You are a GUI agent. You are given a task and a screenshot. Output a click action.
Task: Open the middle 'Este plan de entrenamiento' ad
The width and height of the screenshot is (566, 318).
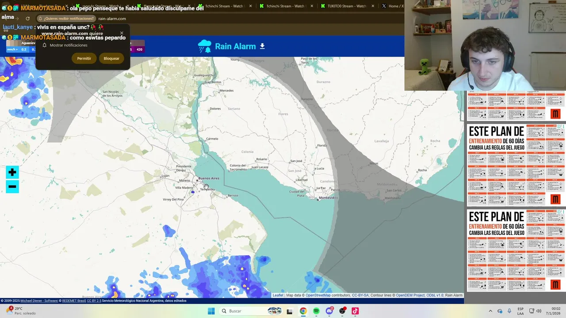(516, 165)
